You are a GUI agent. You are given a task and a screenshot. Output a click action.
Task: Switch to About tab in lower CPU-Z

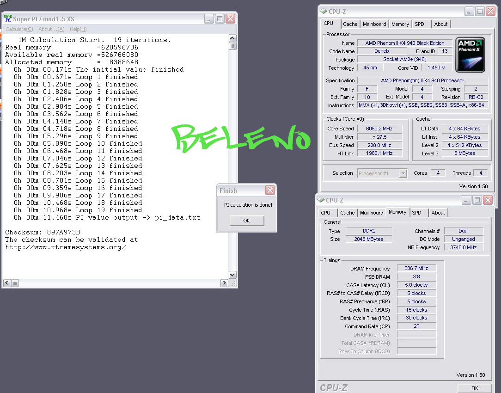click(438, 213)
